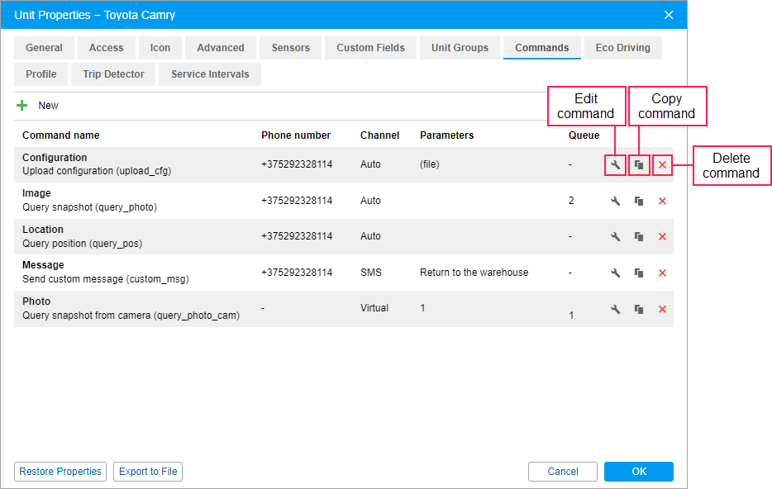The image size is (772, 489).
Task: Copy the Message command
Action: (639, 273)
